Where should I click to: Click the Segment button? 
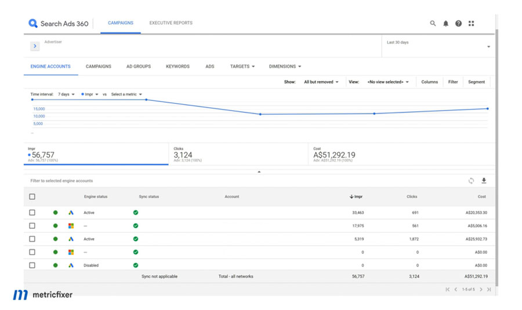pyautogui.click(x=476, y=82)
